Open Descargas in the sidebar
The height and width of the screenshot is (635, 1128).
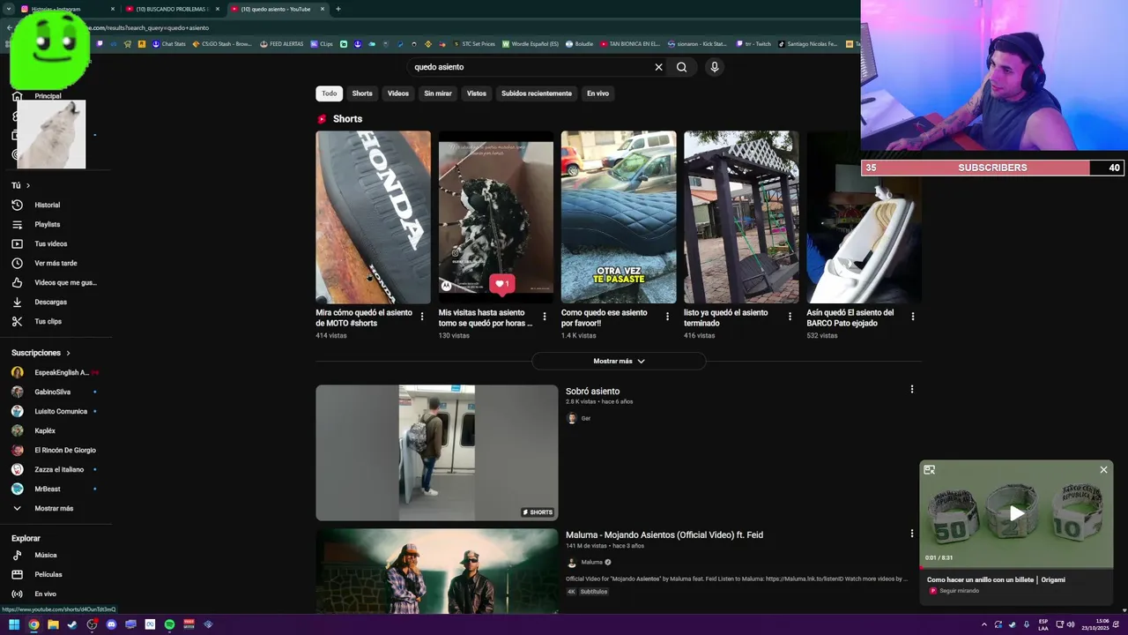pyautogui.click(x=50, y=302)
